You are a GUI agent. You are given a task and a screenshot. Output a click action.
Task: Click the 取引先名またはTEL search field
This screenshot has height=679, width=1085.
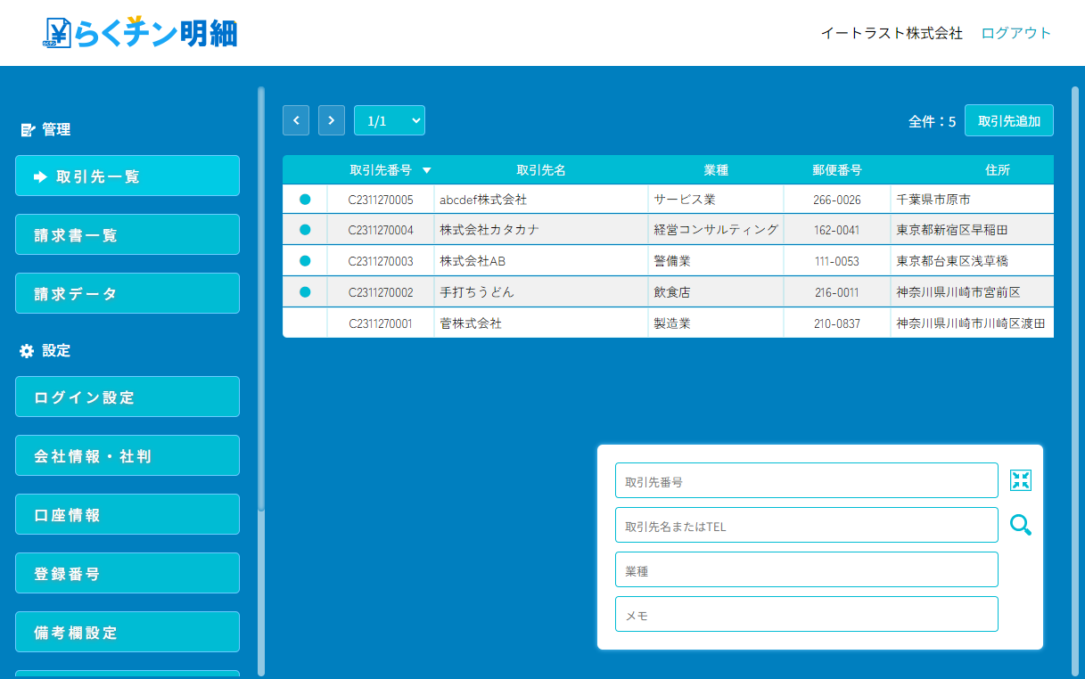click(807, 525)
